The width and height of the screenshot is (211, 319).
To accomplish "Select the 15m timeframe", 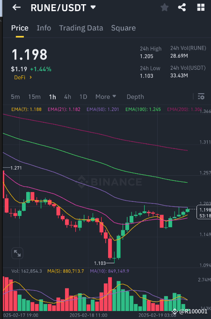I will [x=34, y=96].
